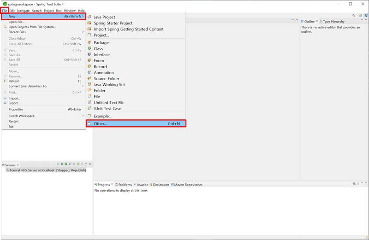Switch to the Type Hierarchy tab
369x240 pixels.
coord(332,21)
